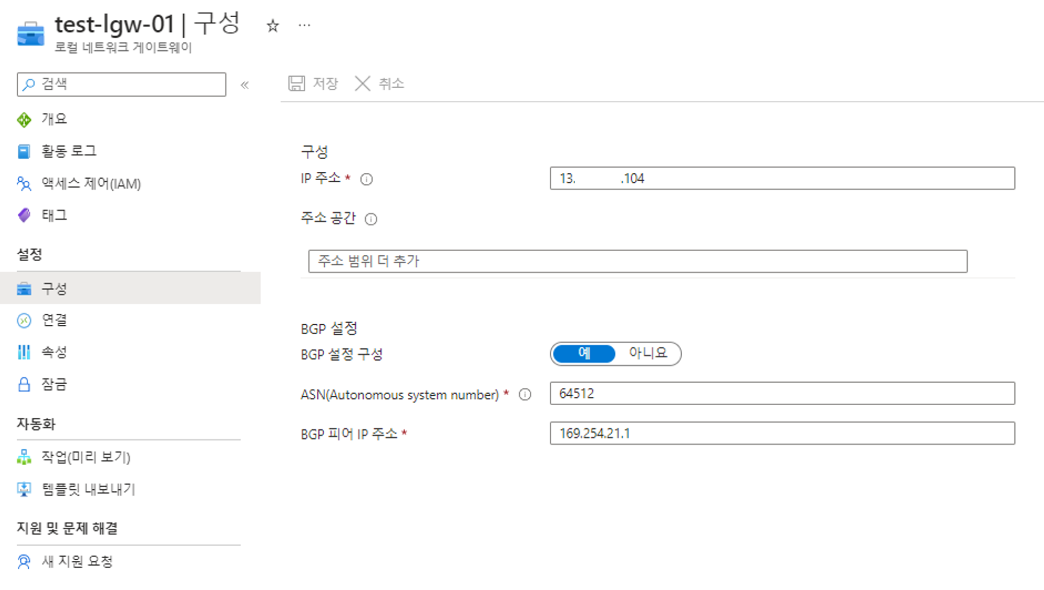
Task: Open 액세스 제어(IAM) access control
Action: pos(91,184)
